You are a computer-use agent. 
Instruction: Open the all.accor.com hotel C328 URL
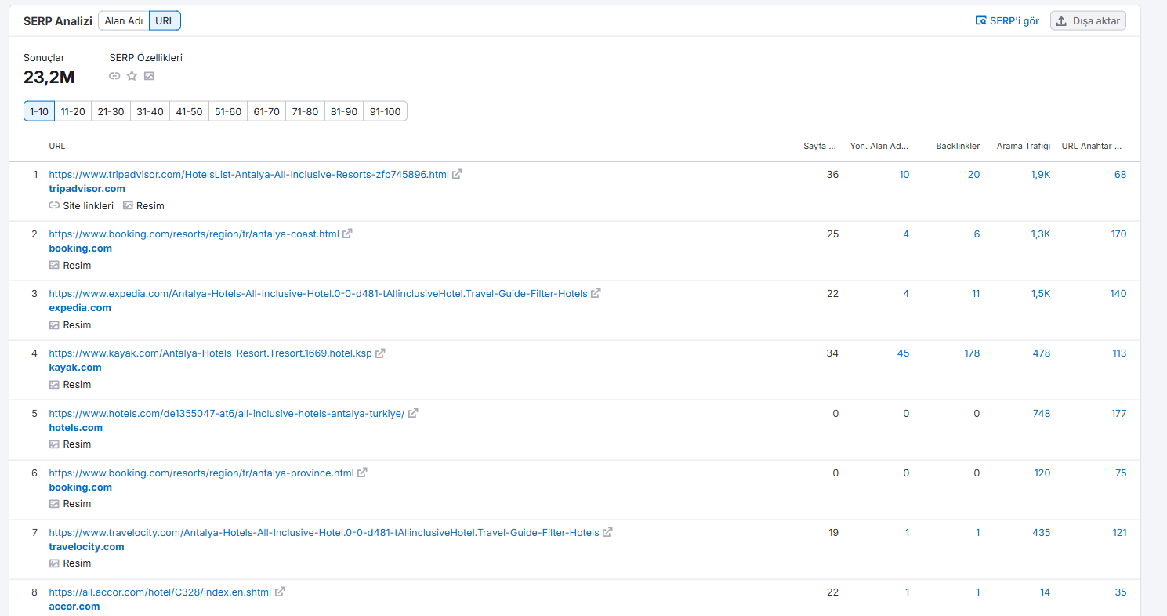pyautogui.click(x=160, y=592)
